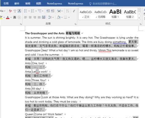This screenshot has width=145, height=118.
Task: Switch to the 审阅 tab
Action: click(28, 4)
